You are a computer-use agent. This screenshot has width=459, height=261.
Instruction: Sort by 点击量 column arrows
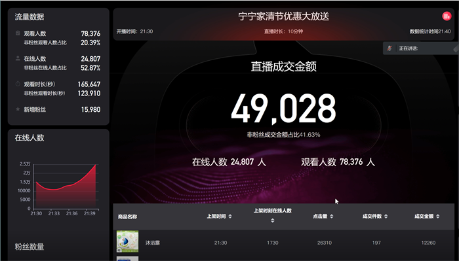[x=332, y=217]
